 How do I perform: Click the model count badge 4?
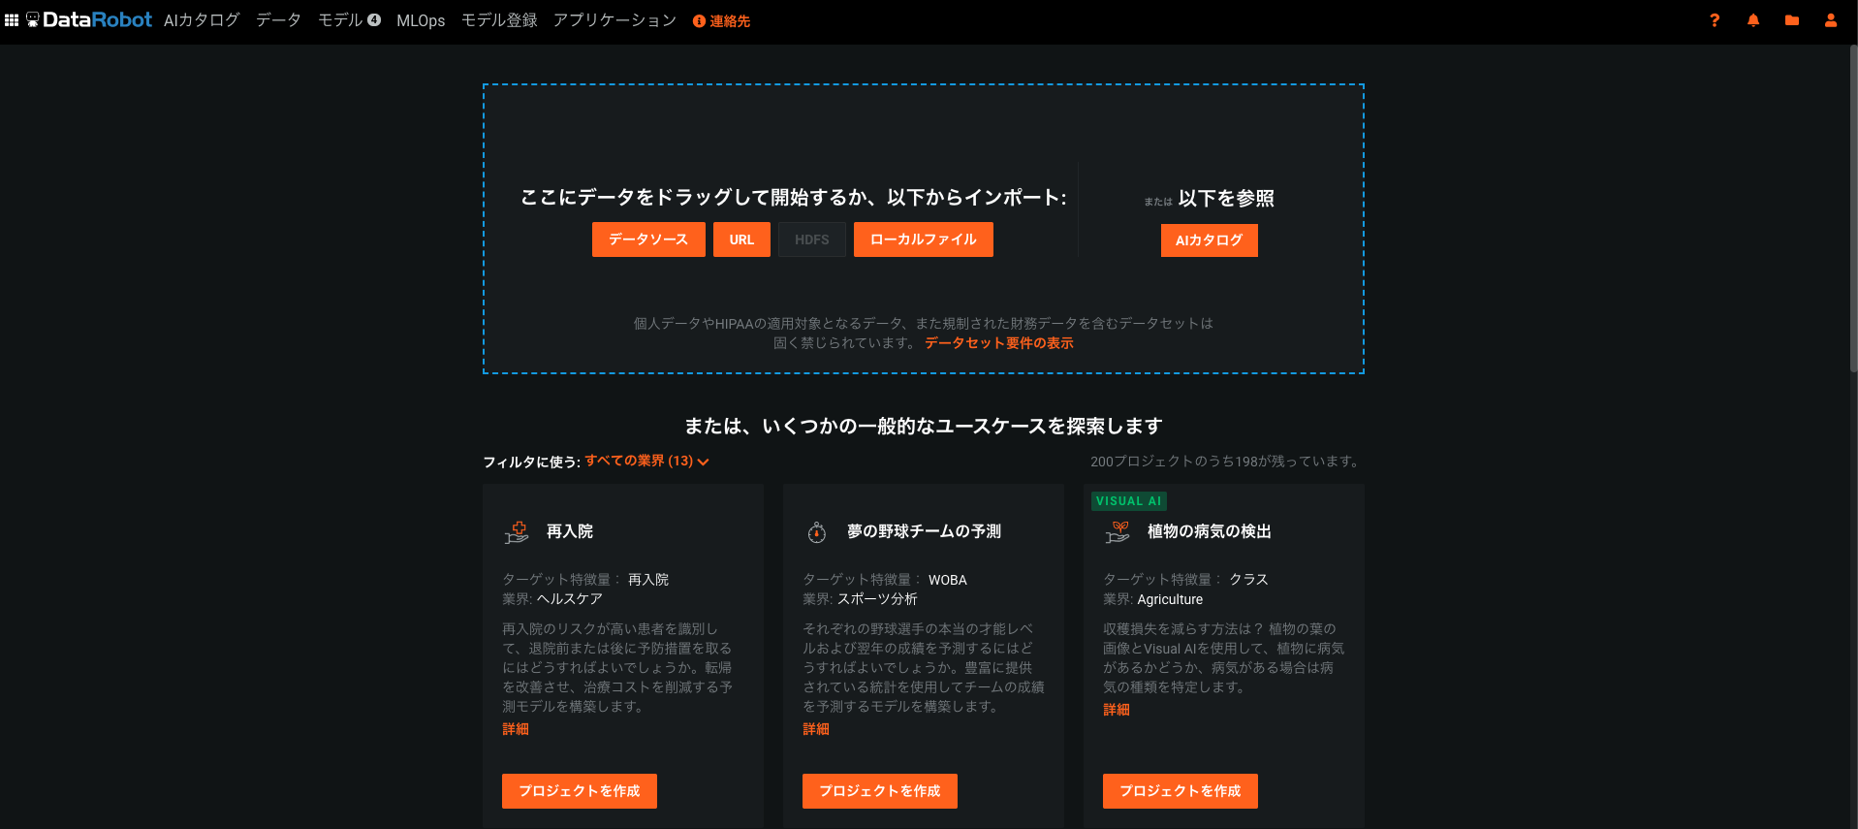tap(374, 19)
